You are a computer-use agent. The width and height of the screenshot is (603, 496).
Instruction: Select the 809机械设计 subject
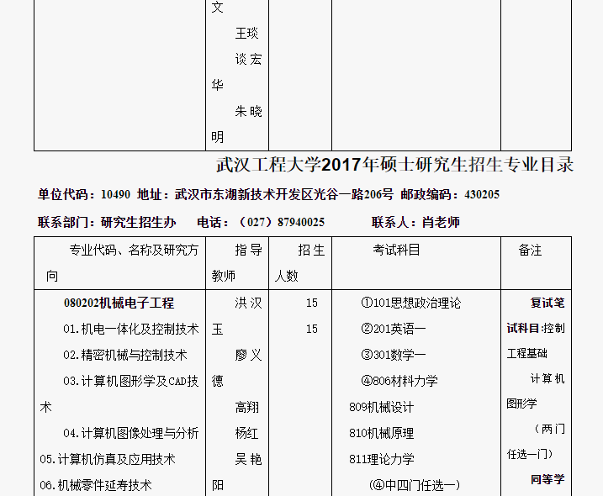pyautogui.click(x=381, y=407)
